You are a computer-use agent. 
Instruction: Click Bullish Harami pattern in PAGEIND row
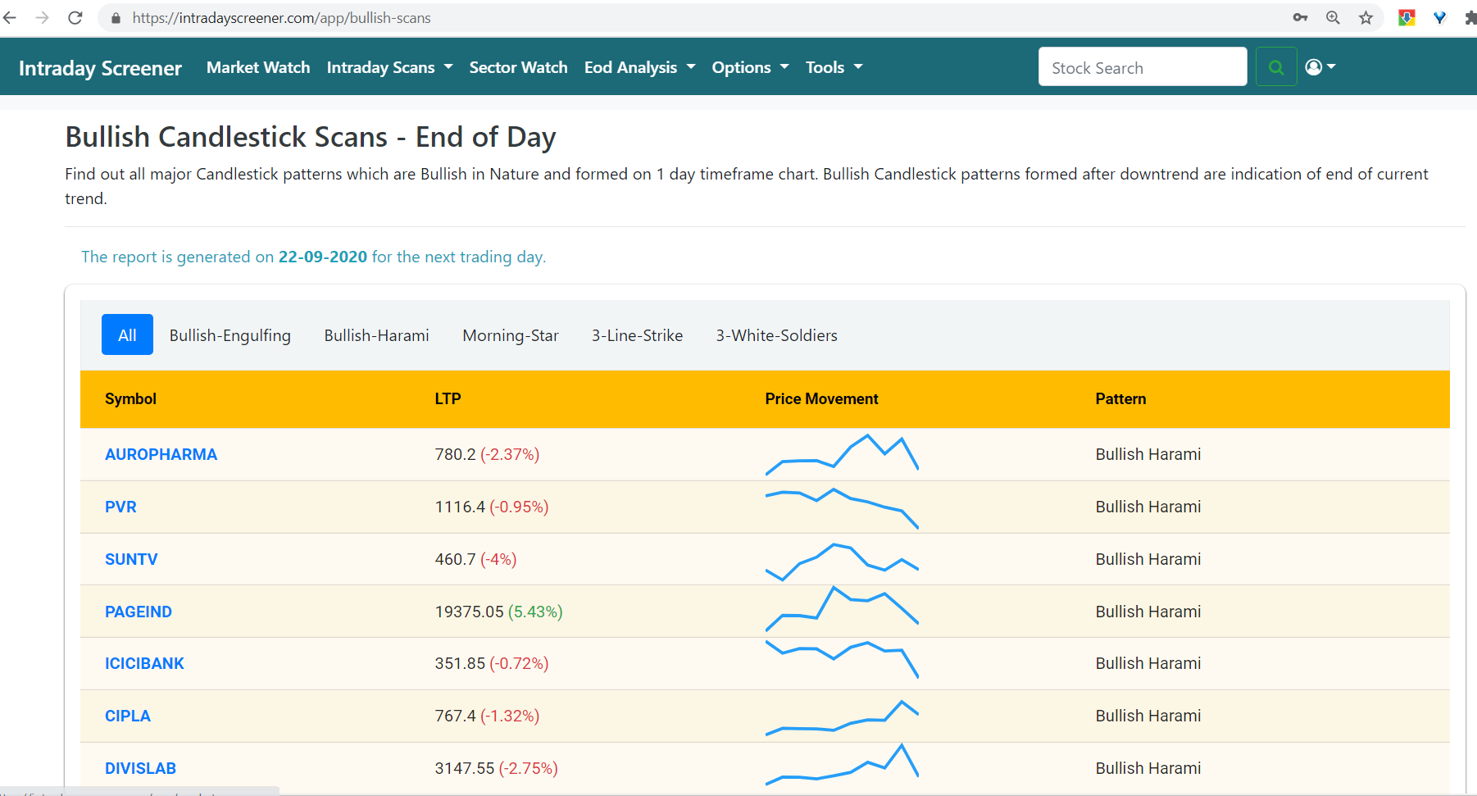[1148, 612]
